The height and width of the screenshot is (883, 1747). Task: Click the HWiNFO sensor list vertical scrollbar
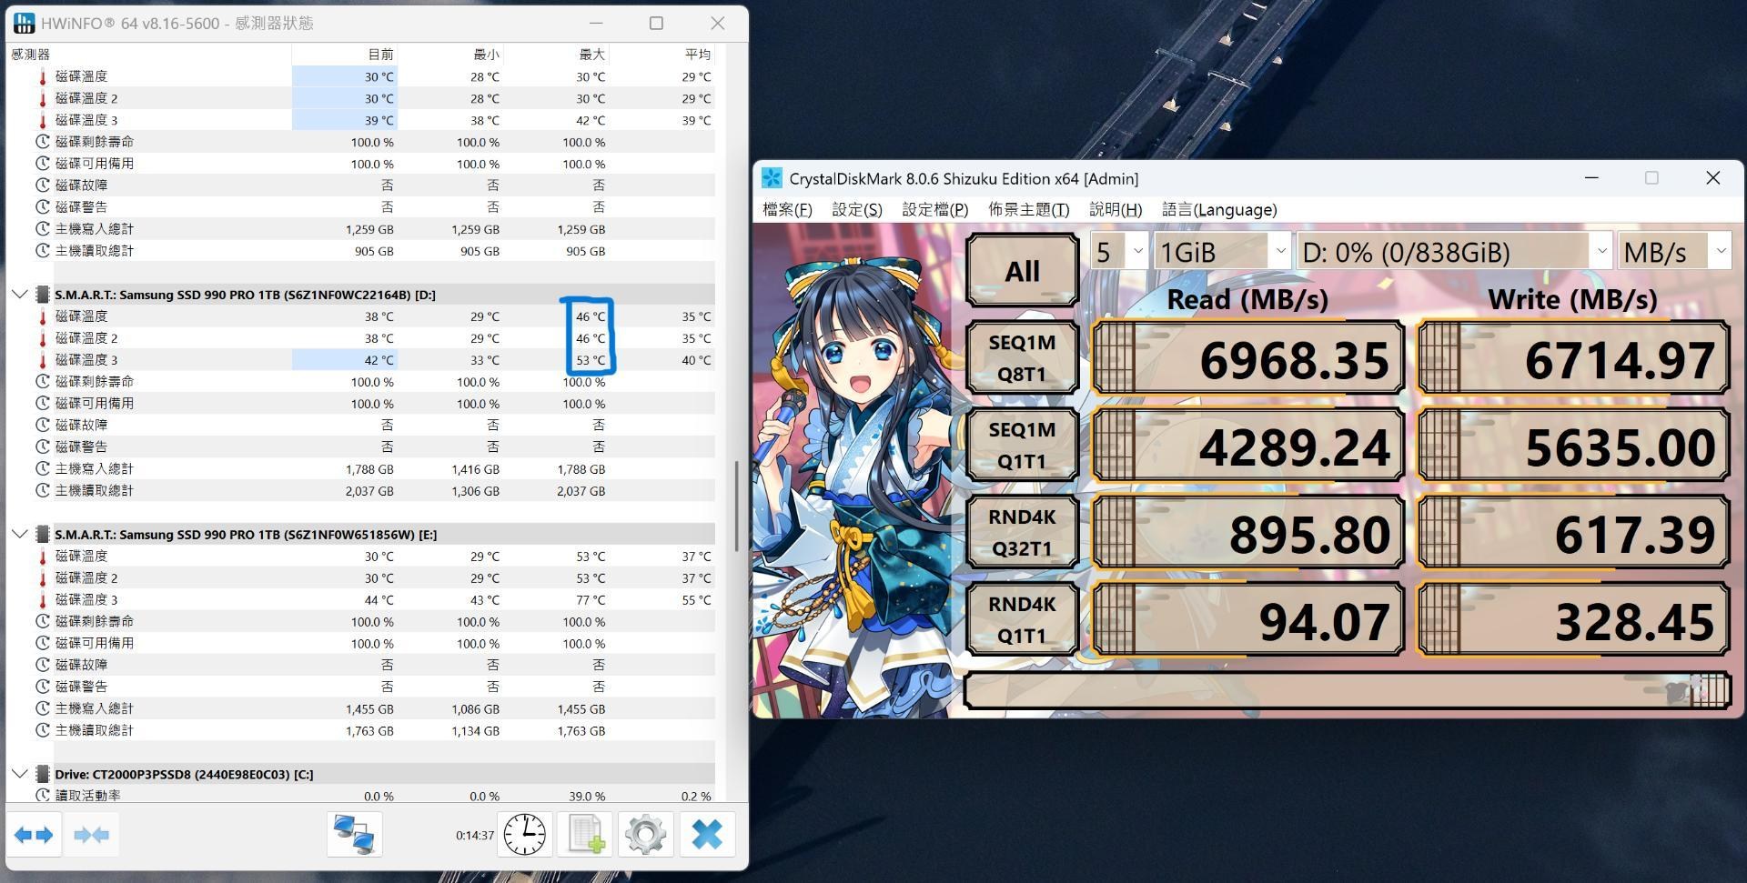pyautogui.click(x=736, y=506)
